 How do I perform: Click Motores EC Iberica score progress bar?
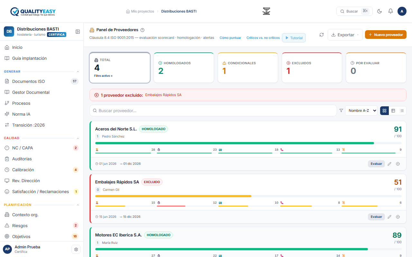pos(248,249)
